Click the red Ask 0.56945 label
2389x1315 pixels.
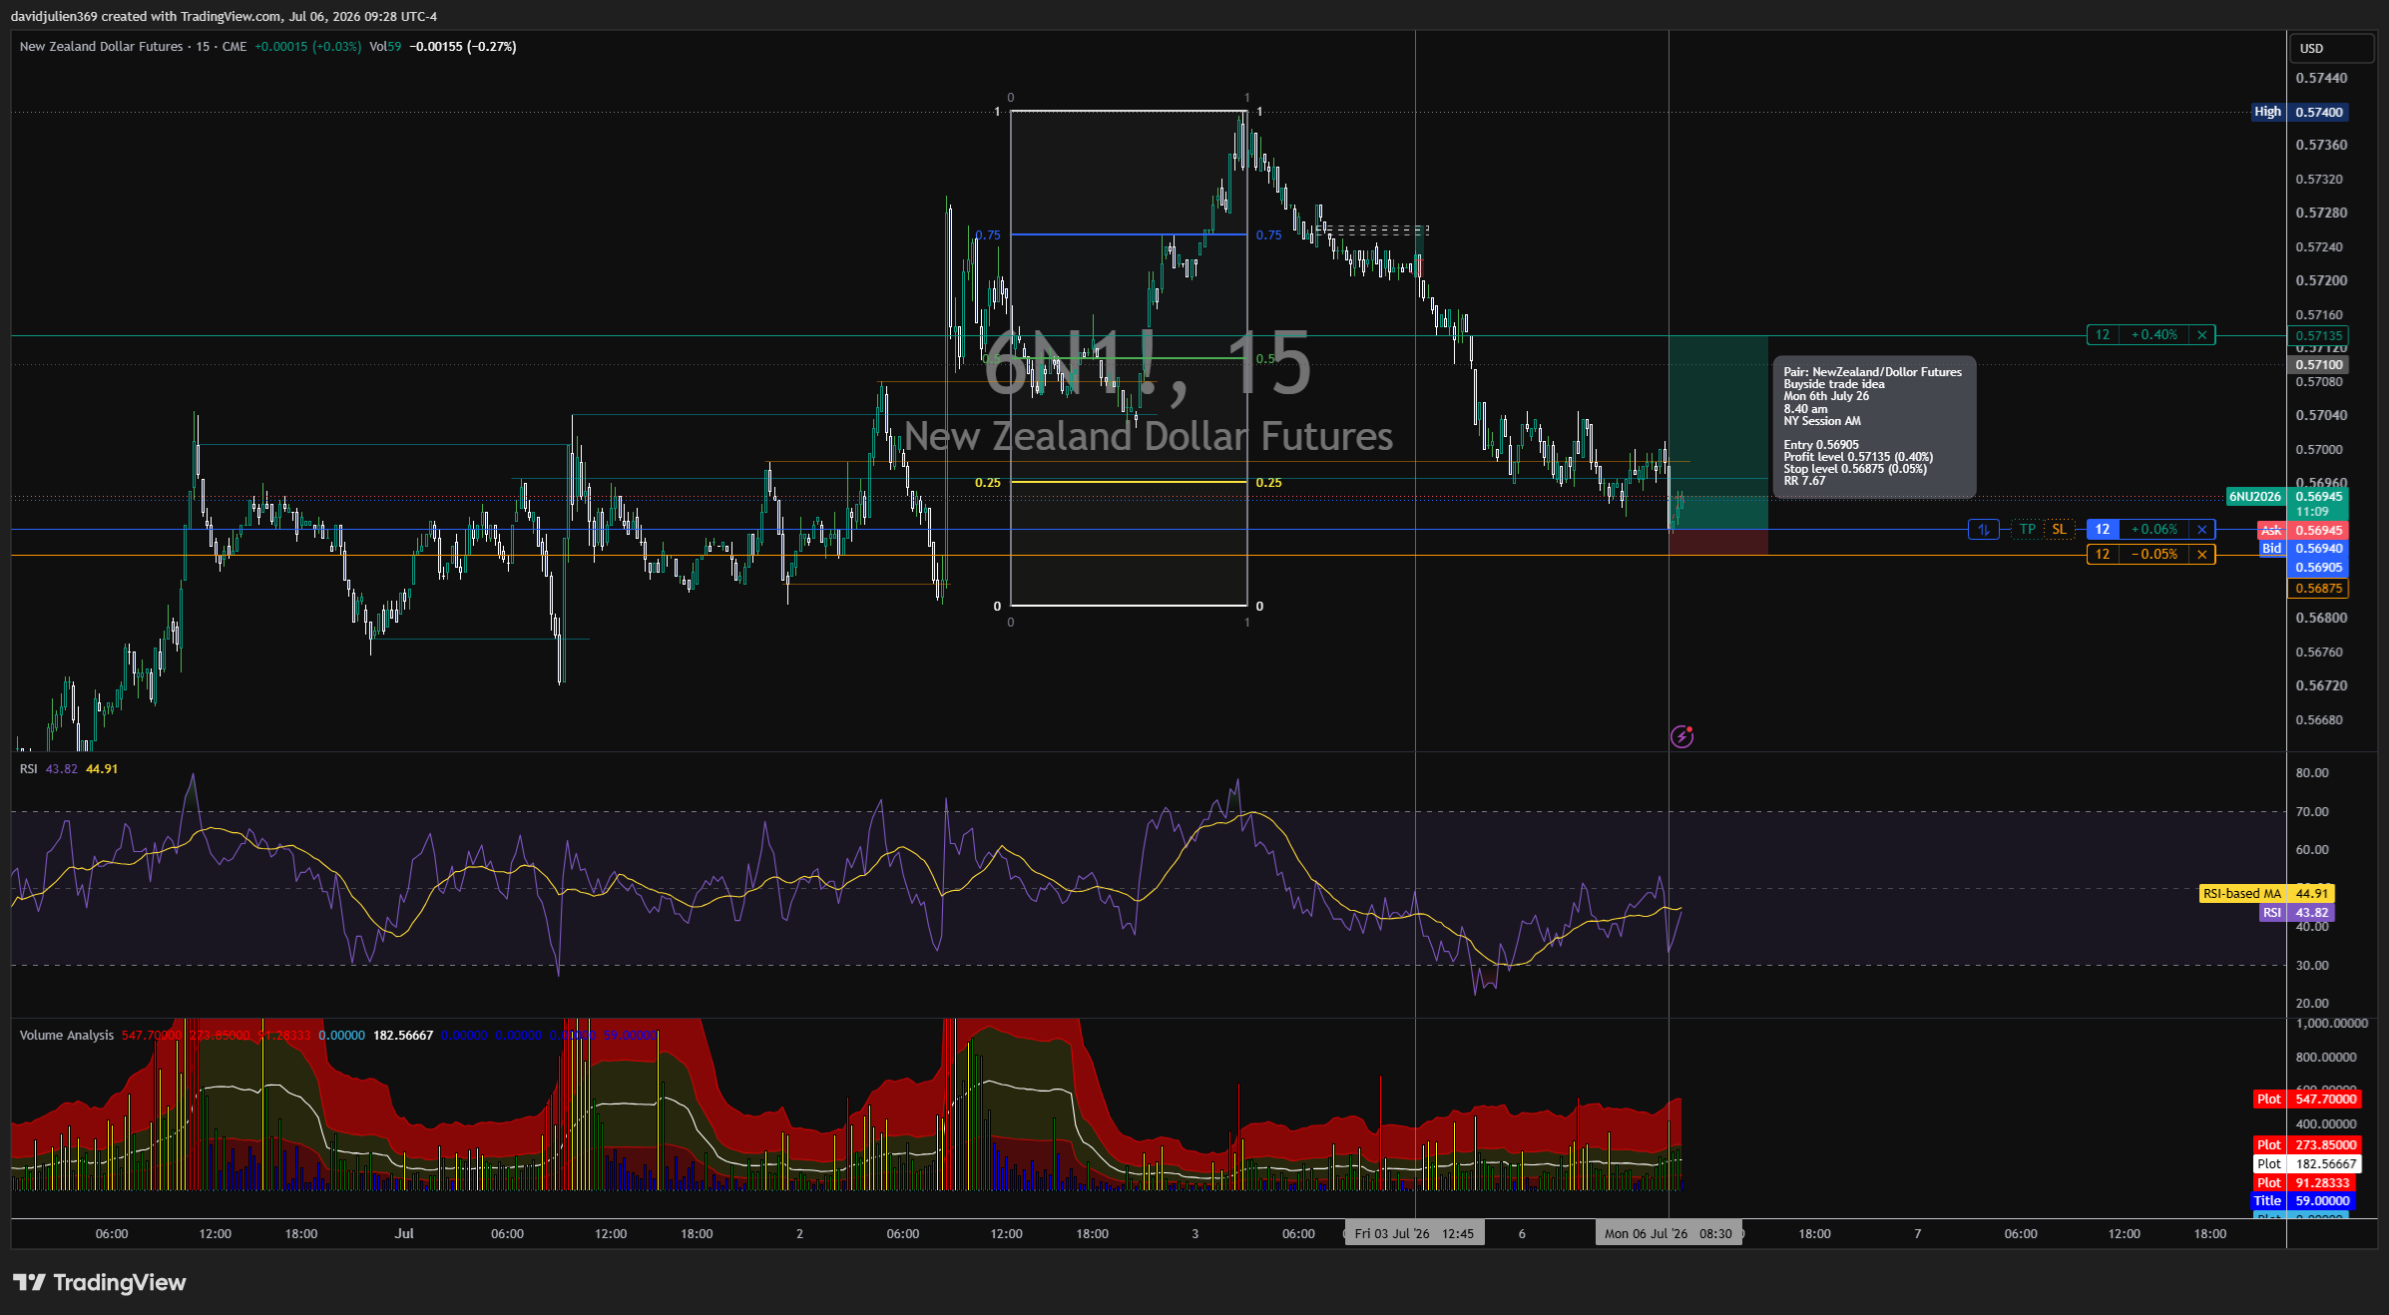[2303, 531]
